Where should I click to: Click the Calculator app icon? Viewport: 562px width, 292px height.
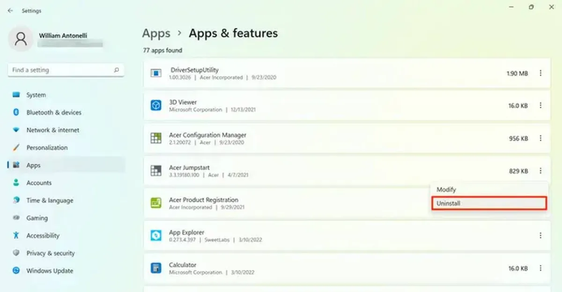tap(155, 269)
